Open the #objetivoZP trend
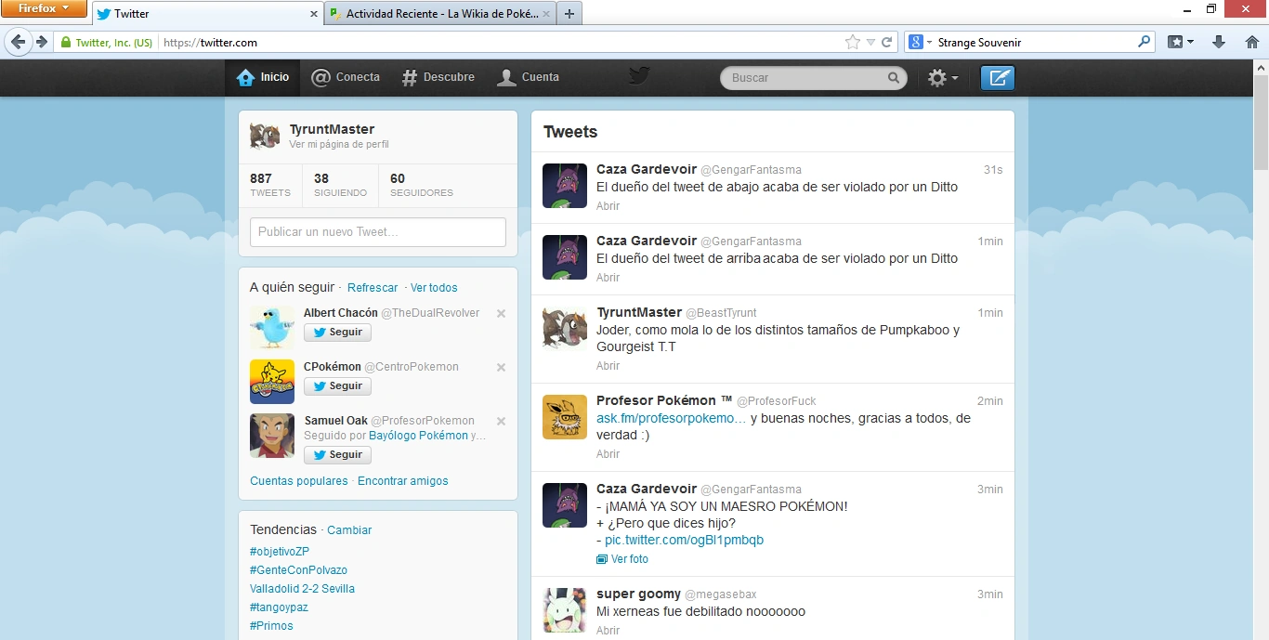Image resolution: width=1269 pixels, height=640 pixels. click(x=280, y=552)
